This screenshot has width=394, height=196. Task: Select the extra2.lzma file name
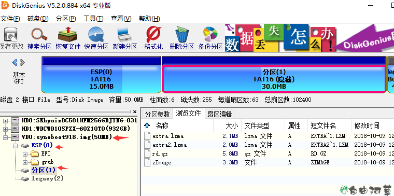click(x=170, y=145)
